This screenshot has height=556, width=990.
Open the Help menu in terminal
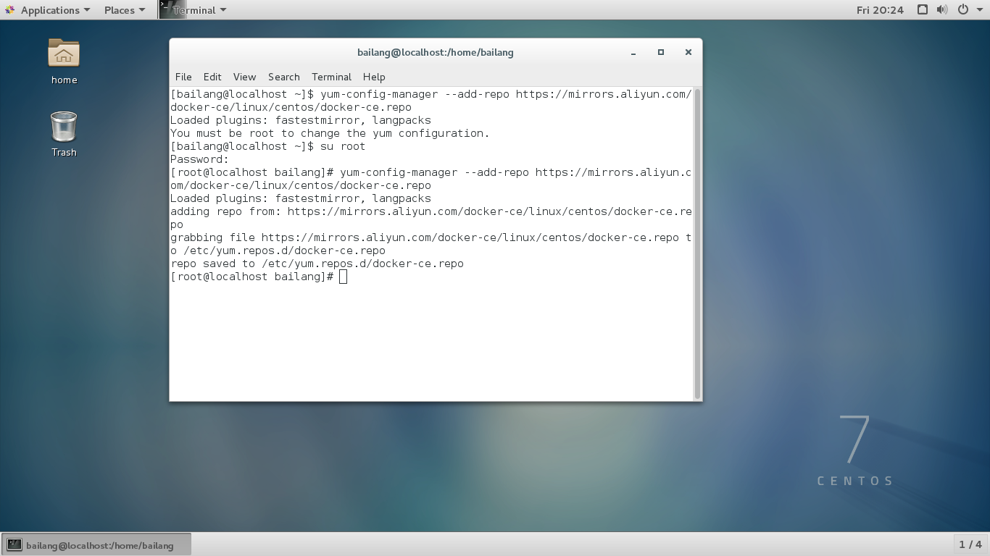[374, 77]
